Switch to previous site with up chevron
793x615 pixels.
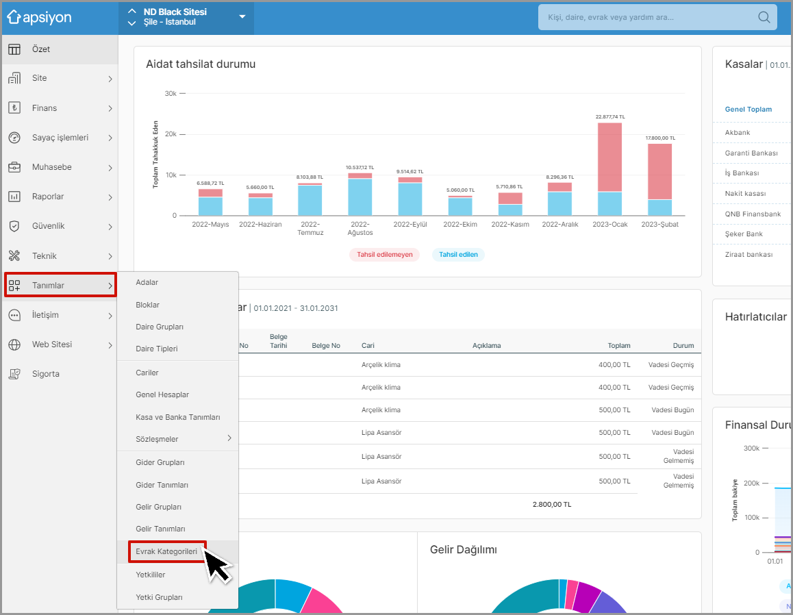click(132, 11)
